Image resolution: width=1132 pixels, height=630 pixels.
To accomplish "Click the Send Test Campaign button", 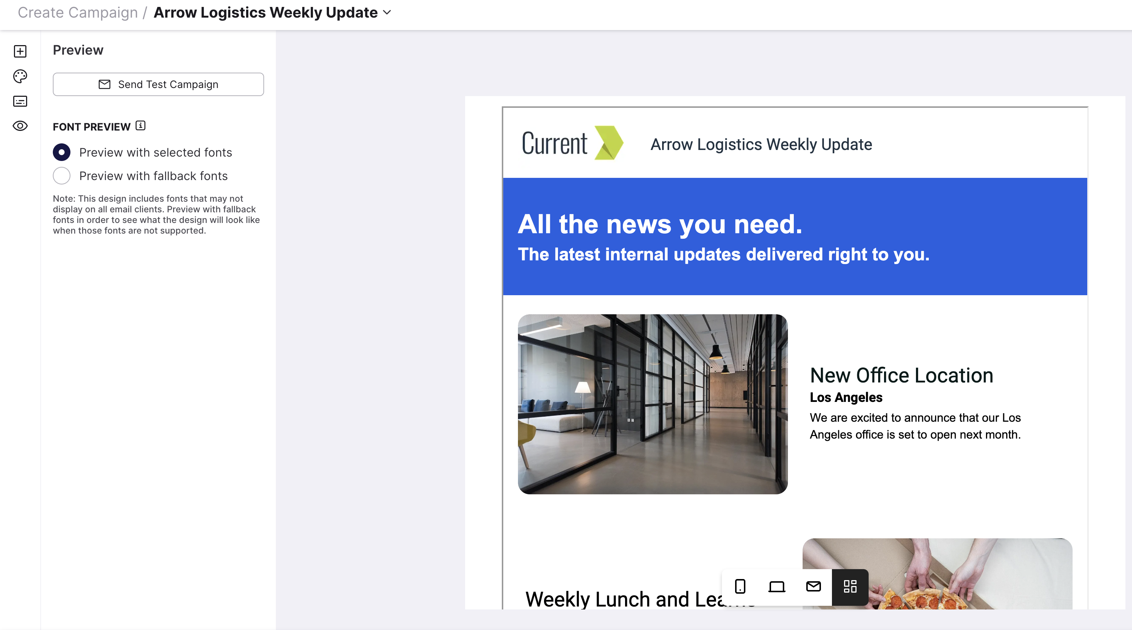I will click(158, 84).
